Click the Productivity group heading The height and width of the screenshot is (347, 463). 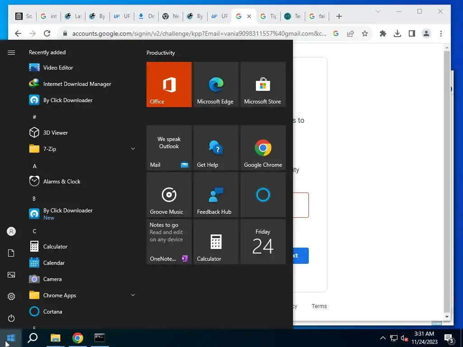161,53
